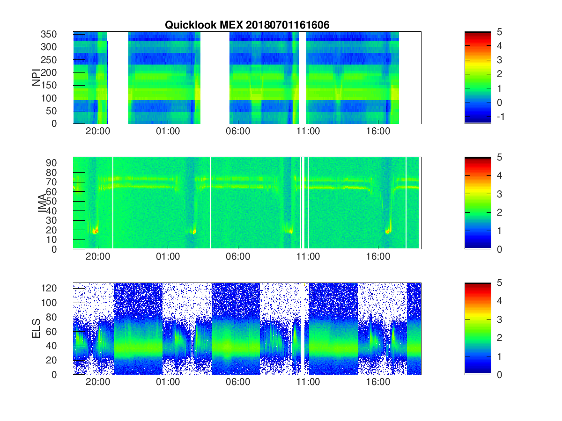Click the colorbar beside the NPI plot
Image resolution: width=562 pixels, height=421 pixels.
(478, 78)
